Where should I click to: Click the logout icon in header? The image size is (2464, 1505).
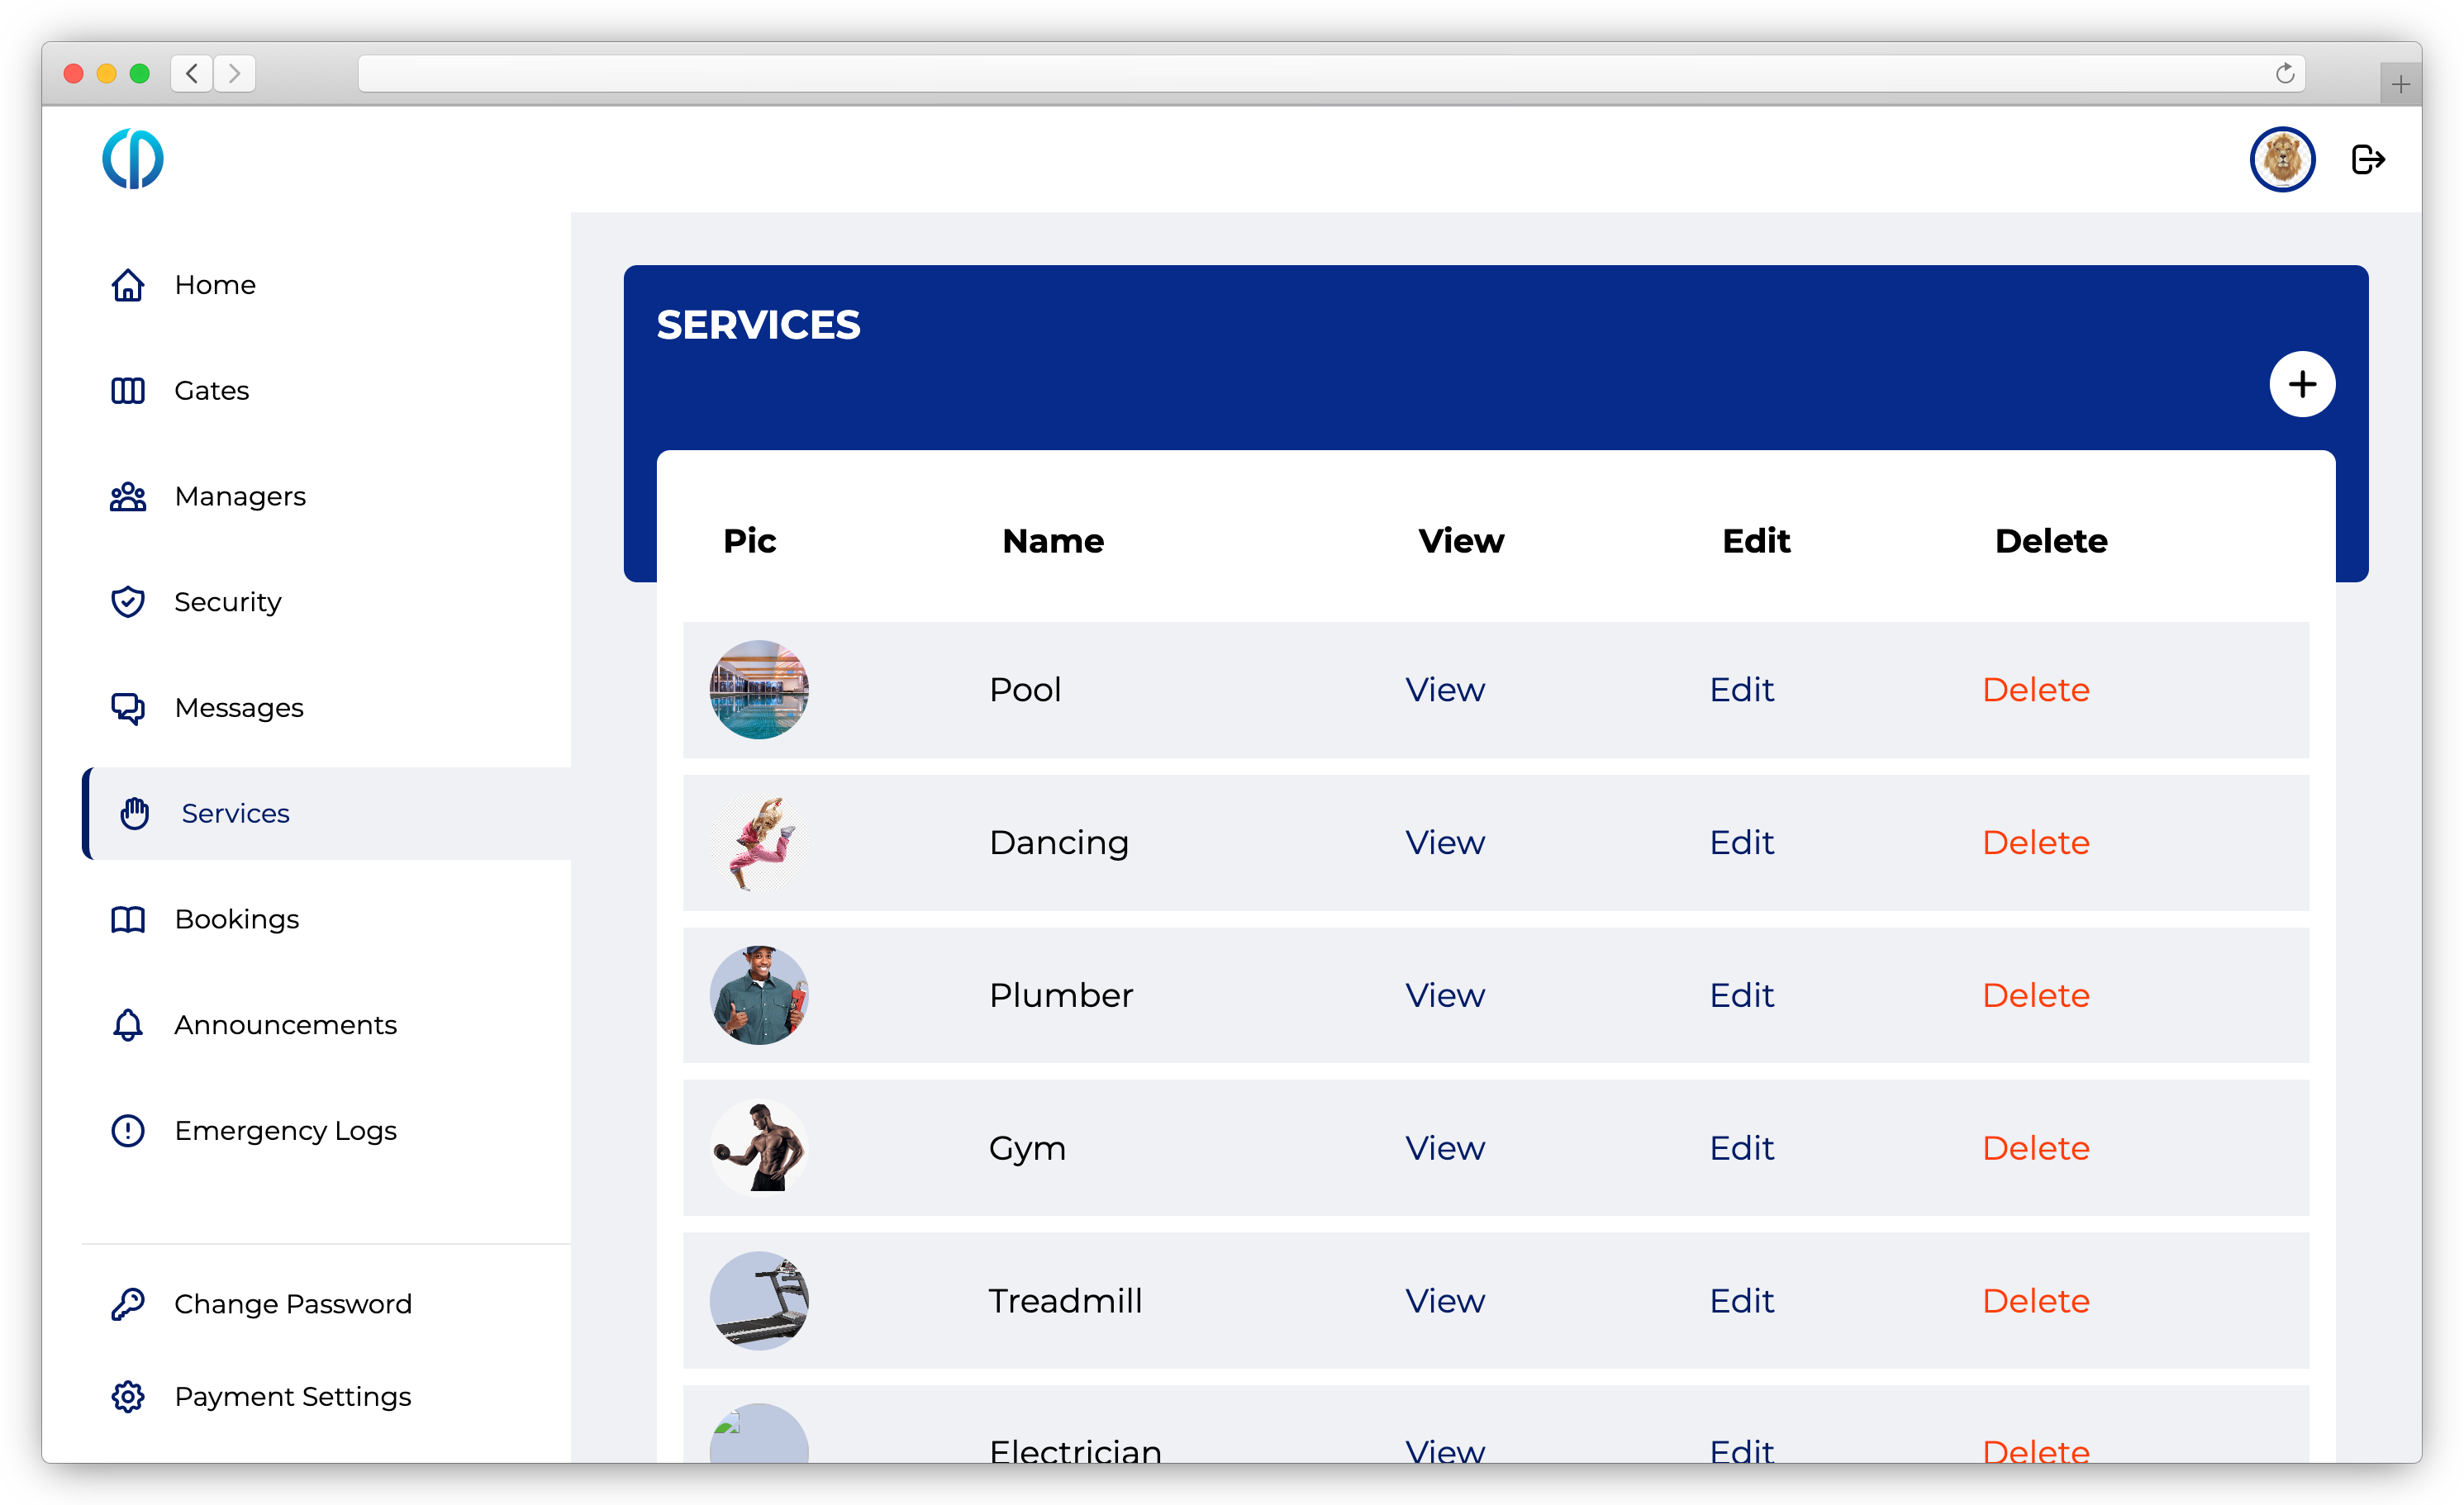tap(2367, 160)
